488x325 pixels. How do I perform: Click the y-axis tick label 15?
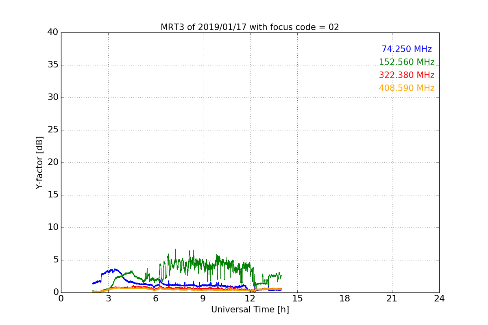click(x=53, y=195)
